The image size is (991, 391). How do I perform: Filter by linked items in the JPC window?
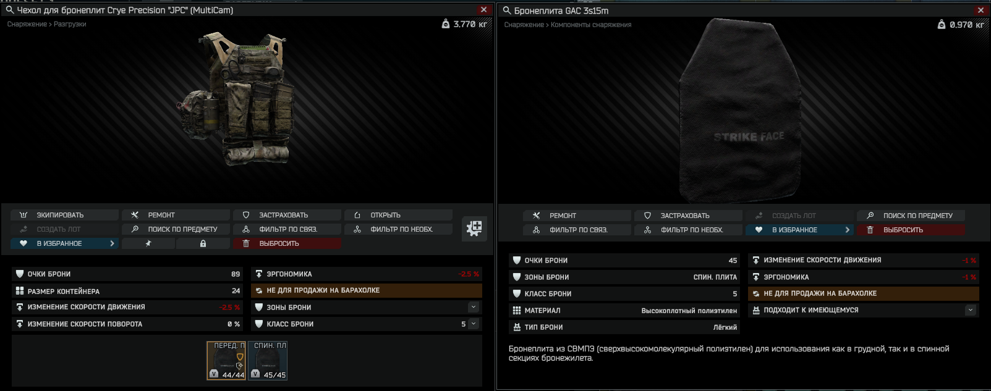(x=287, y=229)
